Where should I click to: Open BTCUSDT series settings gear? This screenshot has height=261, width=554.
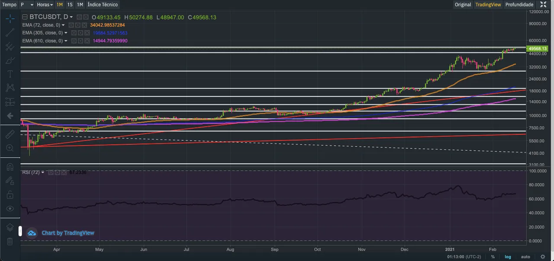pos(86,17)
